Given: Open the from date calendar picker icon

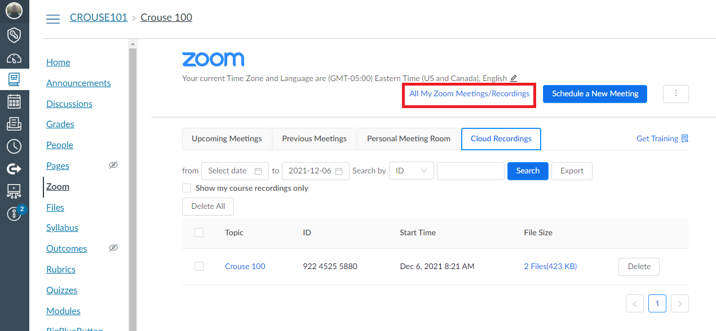Looking at the screenshot, I should click(x=258, y=171).
